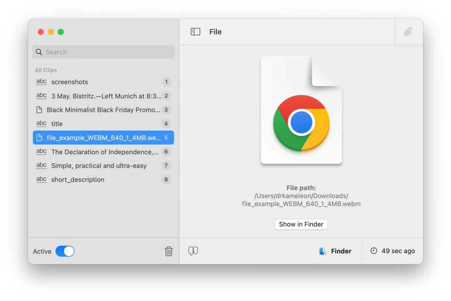The height and width of the screenshot is (301, 451).
Task: Pick the short_description clip
Action: (x=78, y=180)
